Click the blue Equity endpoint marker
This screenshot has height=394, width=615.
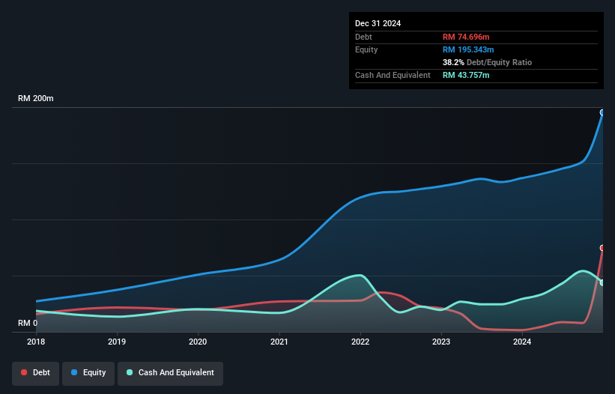[x=602, y=112]
